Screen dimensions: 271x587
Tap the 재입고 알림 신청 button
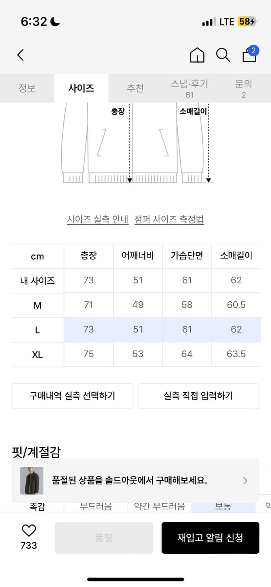pyautogui.click(x=210, y=538)
